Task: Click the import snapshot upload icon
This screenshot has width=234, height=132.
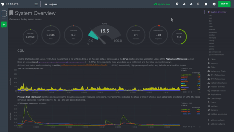Action: click(x=191, y=4)
